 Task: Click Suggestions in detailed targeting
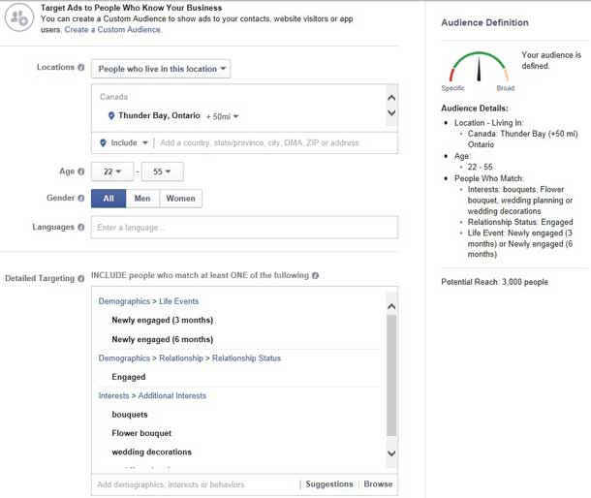coord(328,484)
